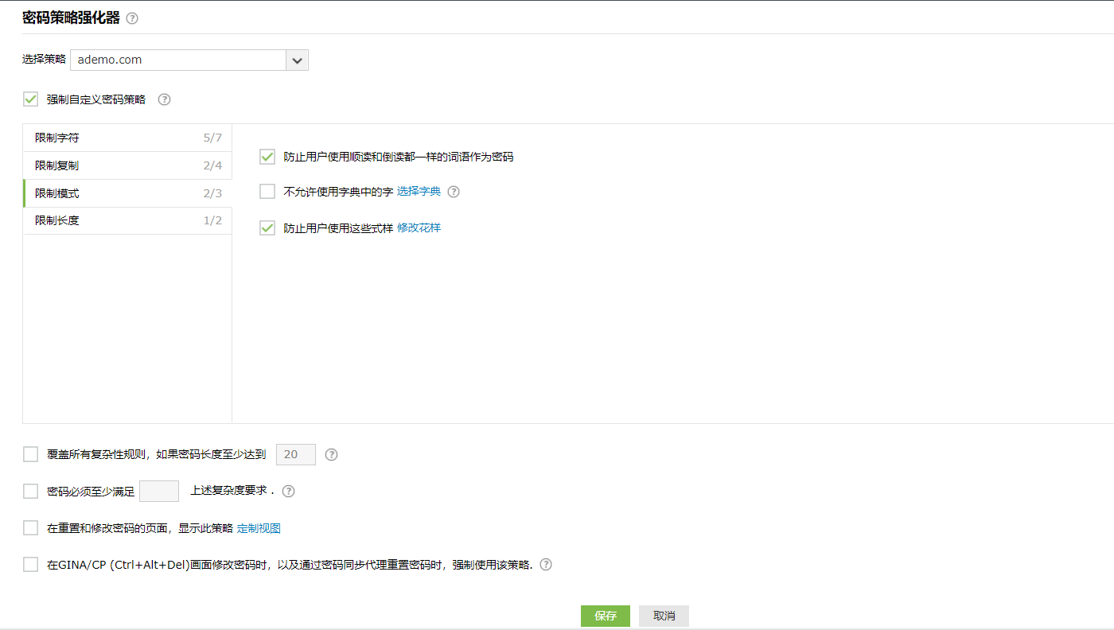Enable 覆盖所有复杂性规则 checkbox

coord(31,454)
